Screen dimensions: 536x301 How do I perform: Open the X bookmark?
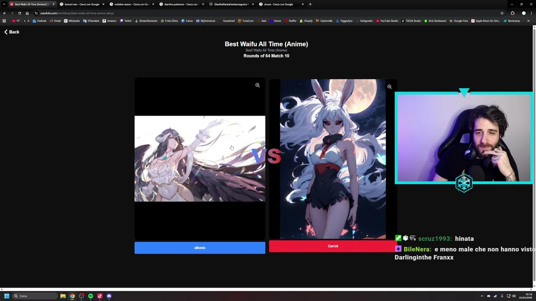pyautogui.click(x=26, y=21)
